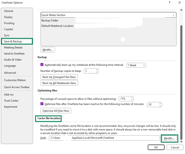Image resolution: width=185 pixels, height=154 pixels.
Task: Select Customize Ribbon category
Action: (x=15, y=80)
